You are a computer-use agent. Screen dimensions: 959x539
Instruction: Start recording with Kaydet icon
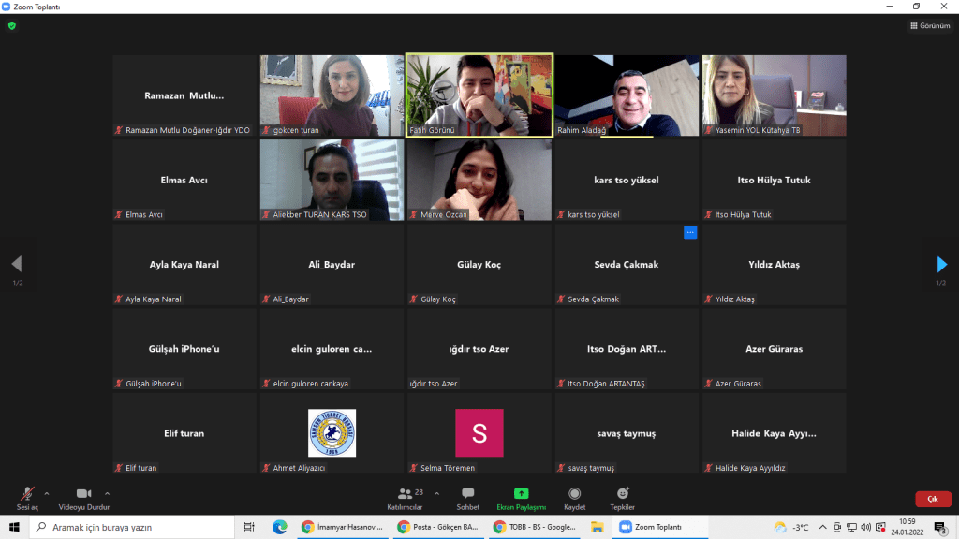[x=574, y=494]
